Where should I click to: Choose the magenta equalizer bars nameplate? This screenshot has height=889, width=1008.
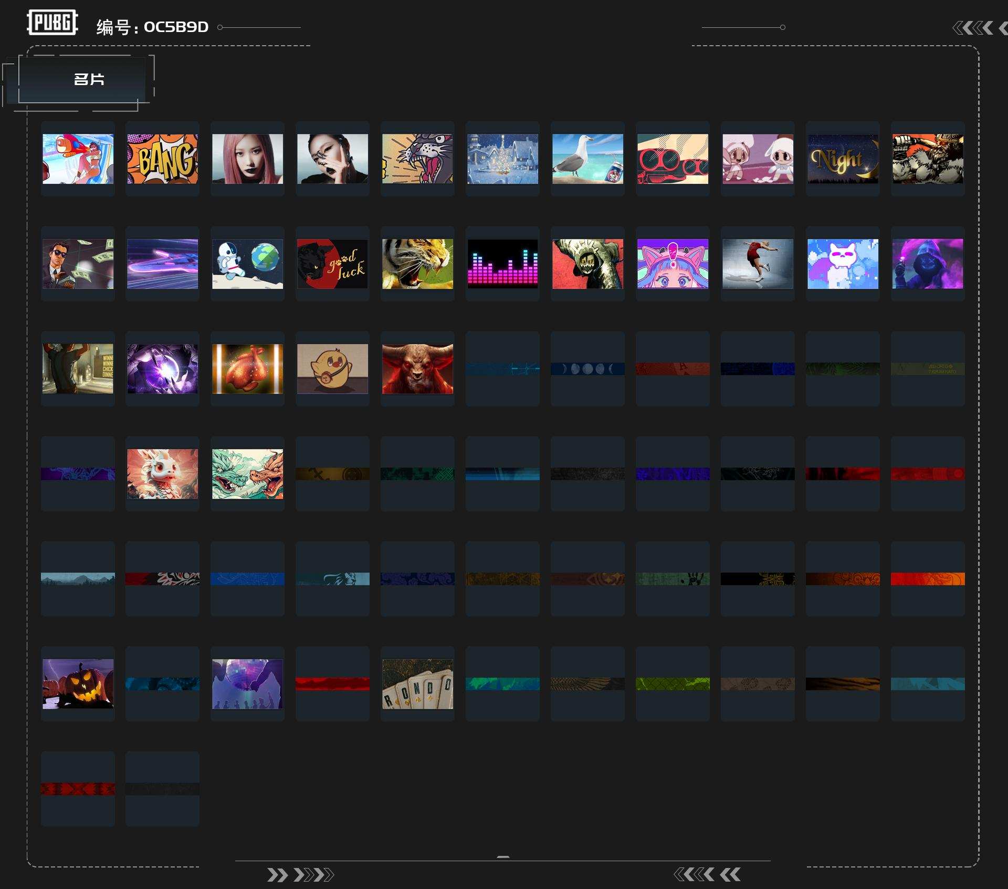[502, 264]
